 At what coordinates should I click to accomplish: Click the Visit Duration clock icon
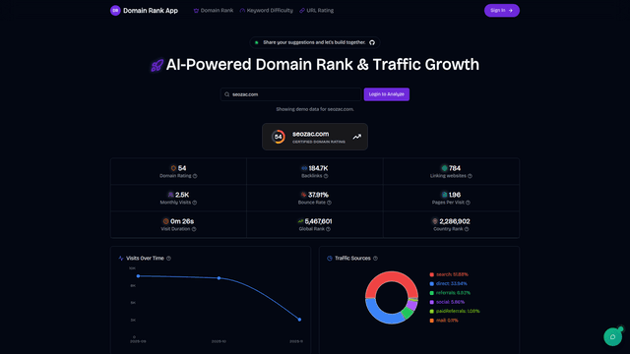click(165, 221)
